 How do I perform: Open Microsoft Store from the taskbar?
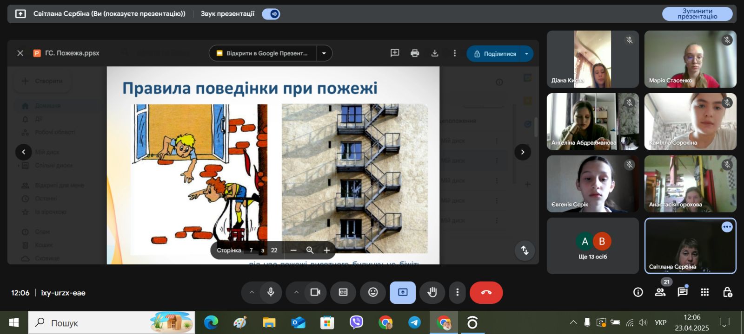[x=327, y=322]
